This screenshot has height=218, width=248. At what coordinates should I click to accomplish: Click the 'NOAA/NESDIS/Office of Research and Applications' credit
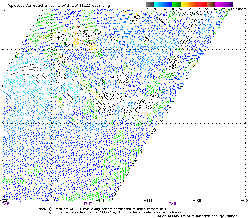pos(197,216)
